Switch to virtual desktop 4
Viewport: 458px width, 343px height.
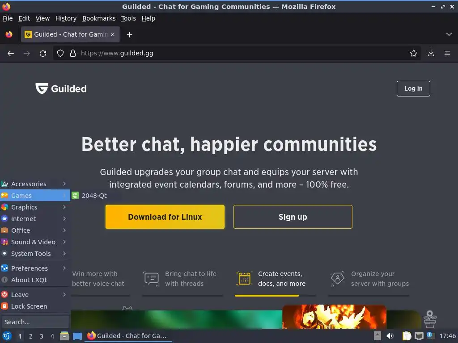pyautogui.click(x=52, y=336)
